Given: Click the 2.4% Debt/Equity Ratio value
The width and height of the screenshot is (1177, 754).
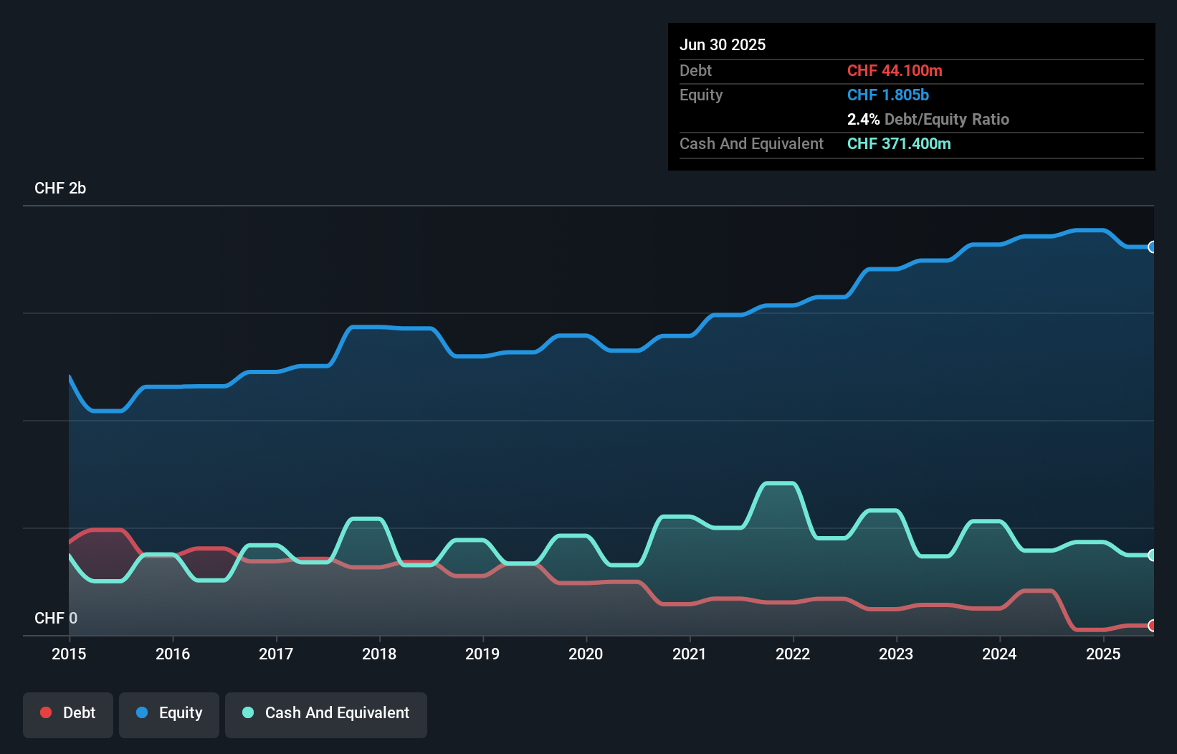Looking at the screenshot, I should point(863,119).
